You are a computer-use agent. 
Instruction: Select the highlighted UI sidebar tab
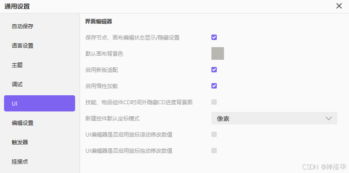(40, 103)
